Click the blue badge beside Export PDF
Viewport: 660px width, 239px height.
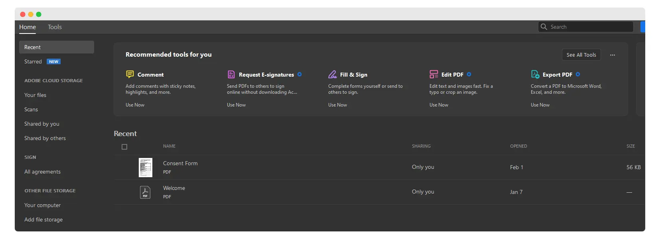[578, 74]
